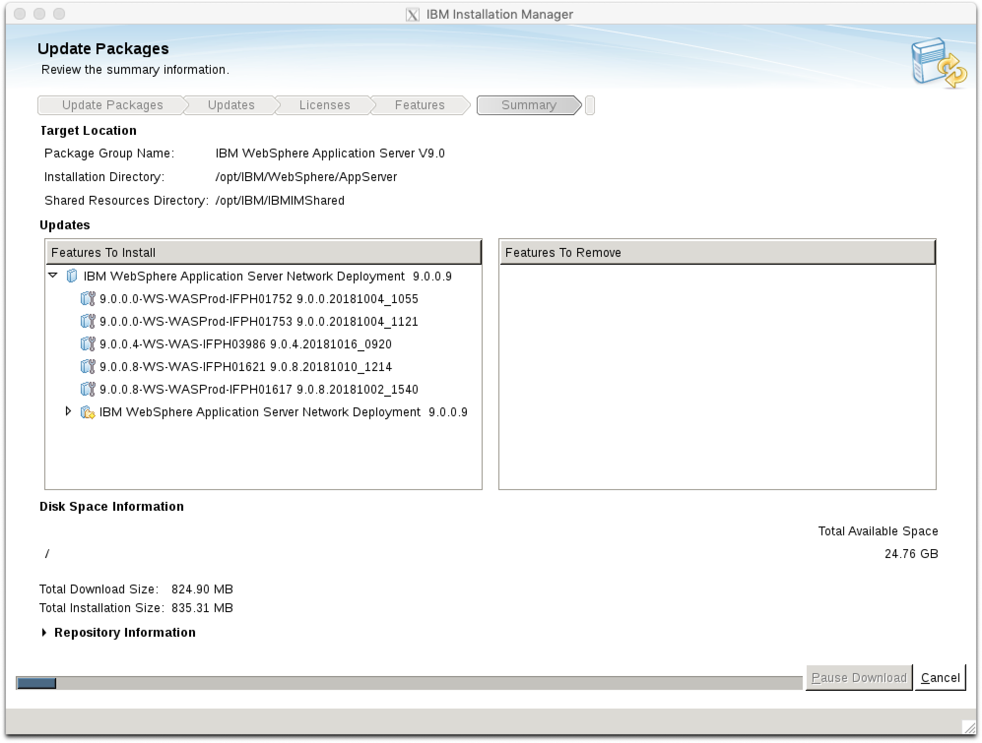982x743 pixels.
Task: Cancel the update download
Action: pyautogui.click(x=940, y=678)
